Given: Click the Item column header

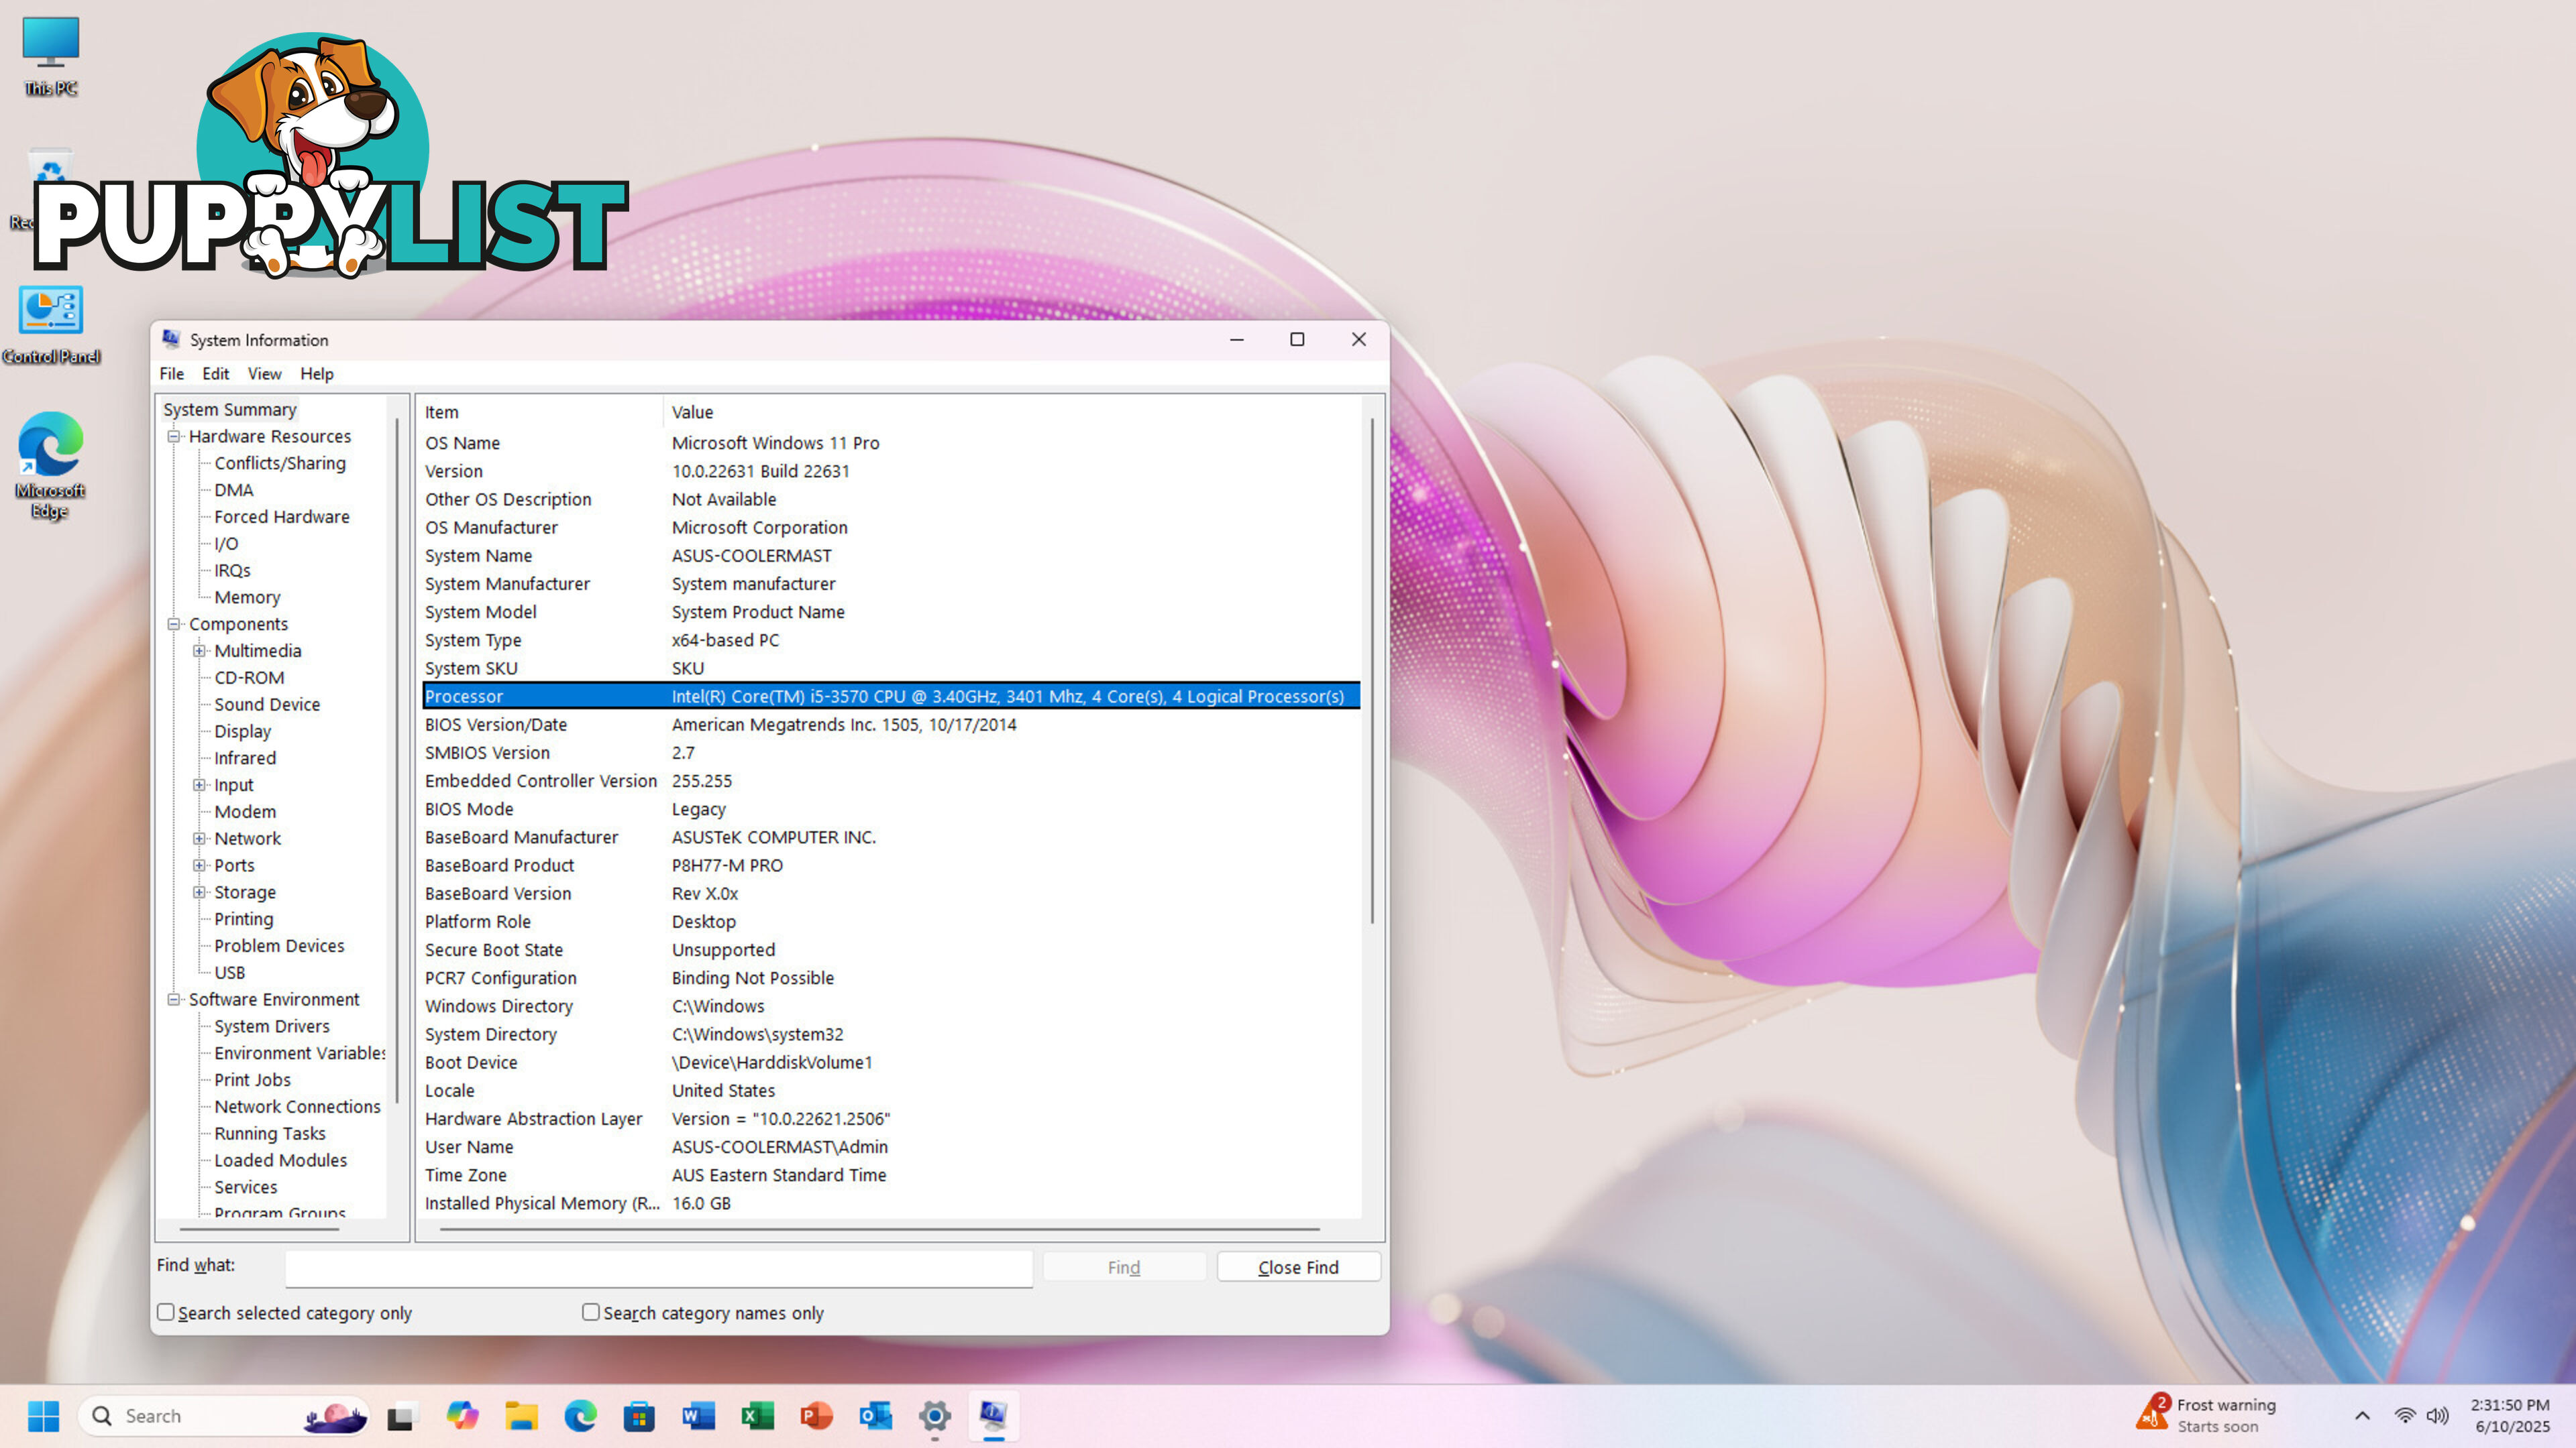Looking at the screenshot, I should pos(540,412).
